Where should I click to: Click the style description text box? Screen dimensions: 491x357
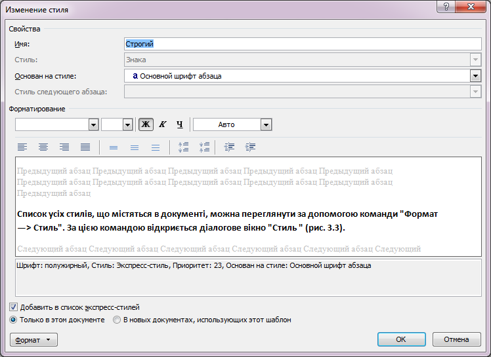pos(248,278)
